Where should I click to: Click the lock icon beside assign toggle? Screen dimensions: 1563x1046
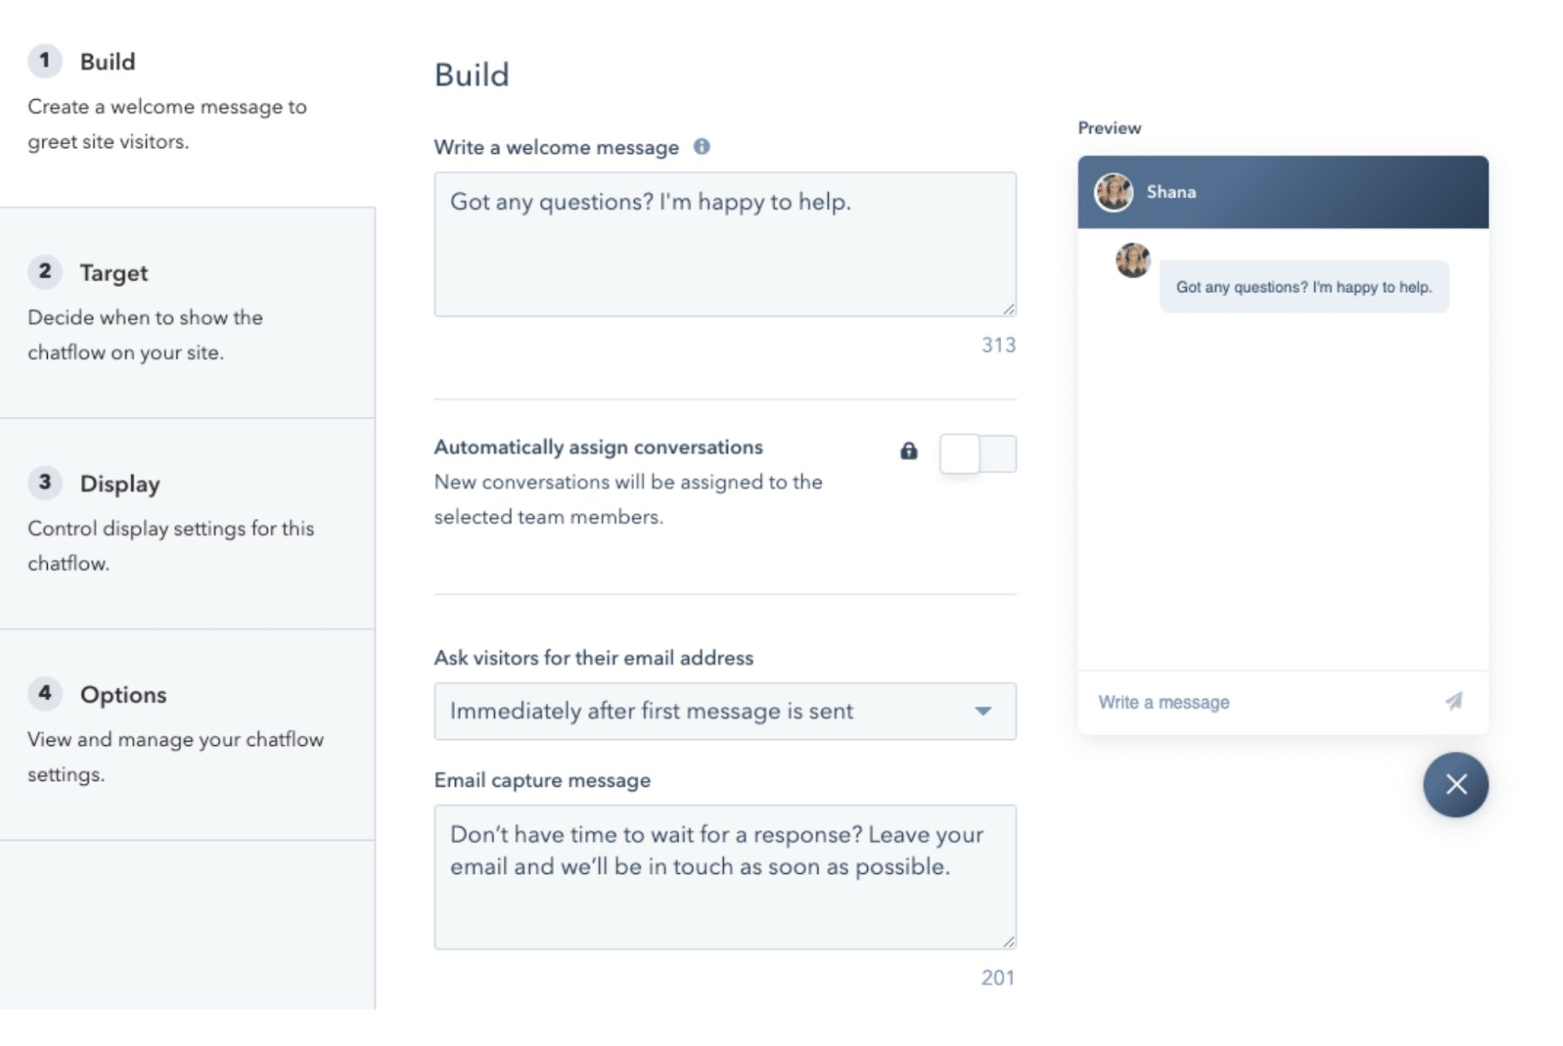908,450
